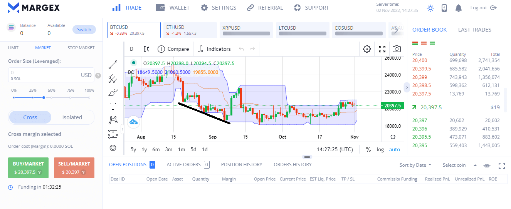
Task: Toggle log scale on chart
Action: tap(380, 149)
